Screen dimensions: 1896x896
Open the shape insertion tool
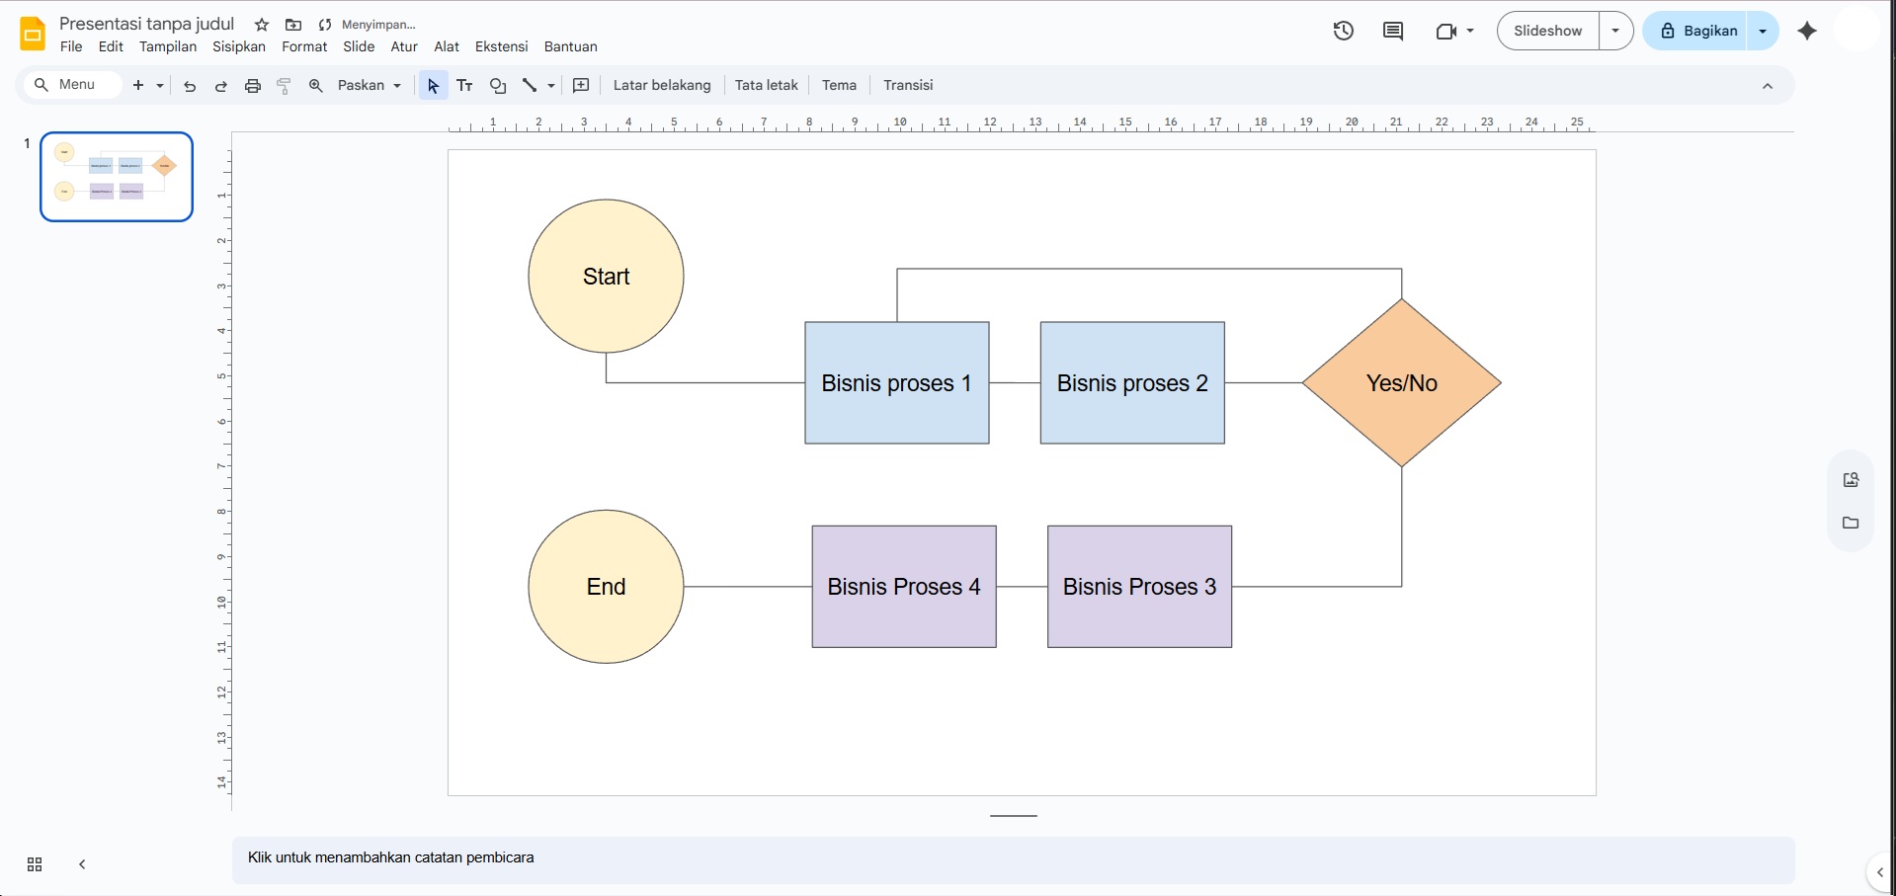pyautogui.click(x=498, y=86)
